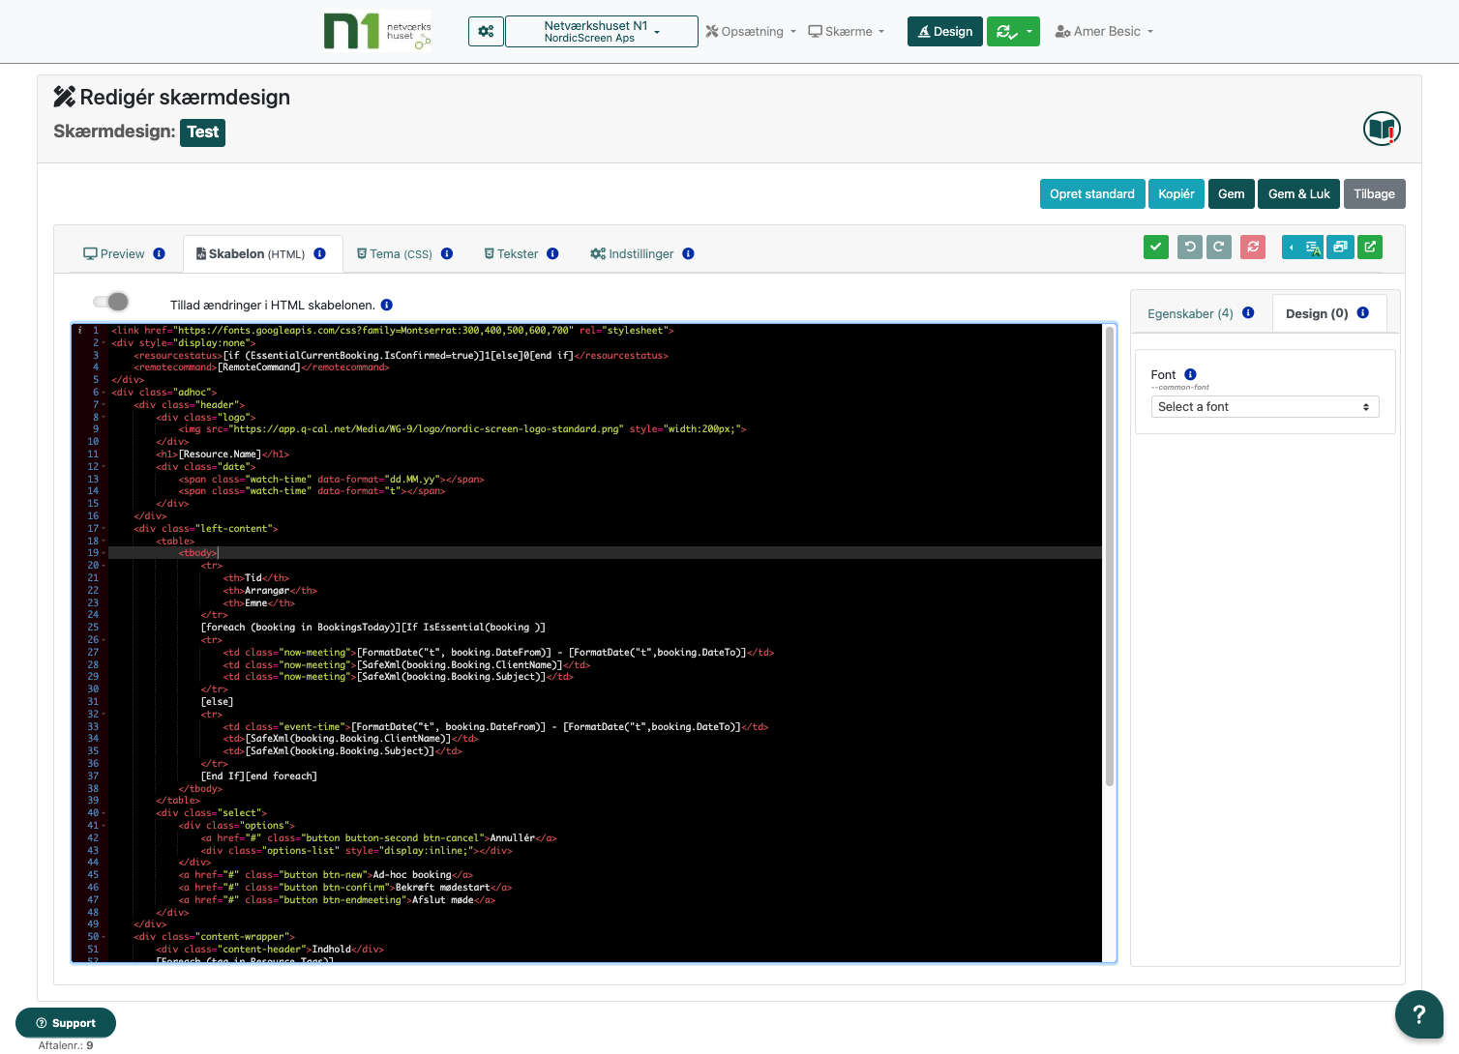Toggle 'Tillad ændringer i HTML skabelonen' switch
The image size is (1459, 1054).
click(111, 302)
